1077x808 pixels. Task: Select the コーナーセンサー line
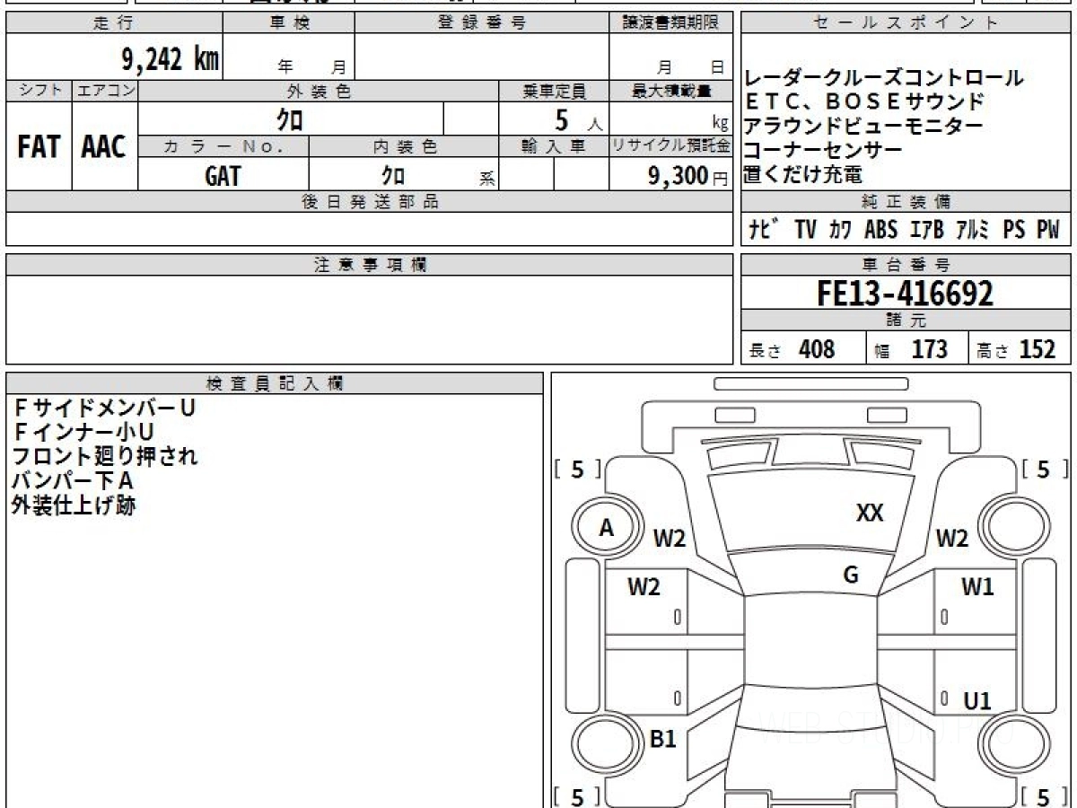click(x=823, y=151)
